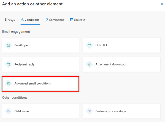Click the Email engagement section heading
Viewport: 165px width, 122px height.
coord(16,32)
